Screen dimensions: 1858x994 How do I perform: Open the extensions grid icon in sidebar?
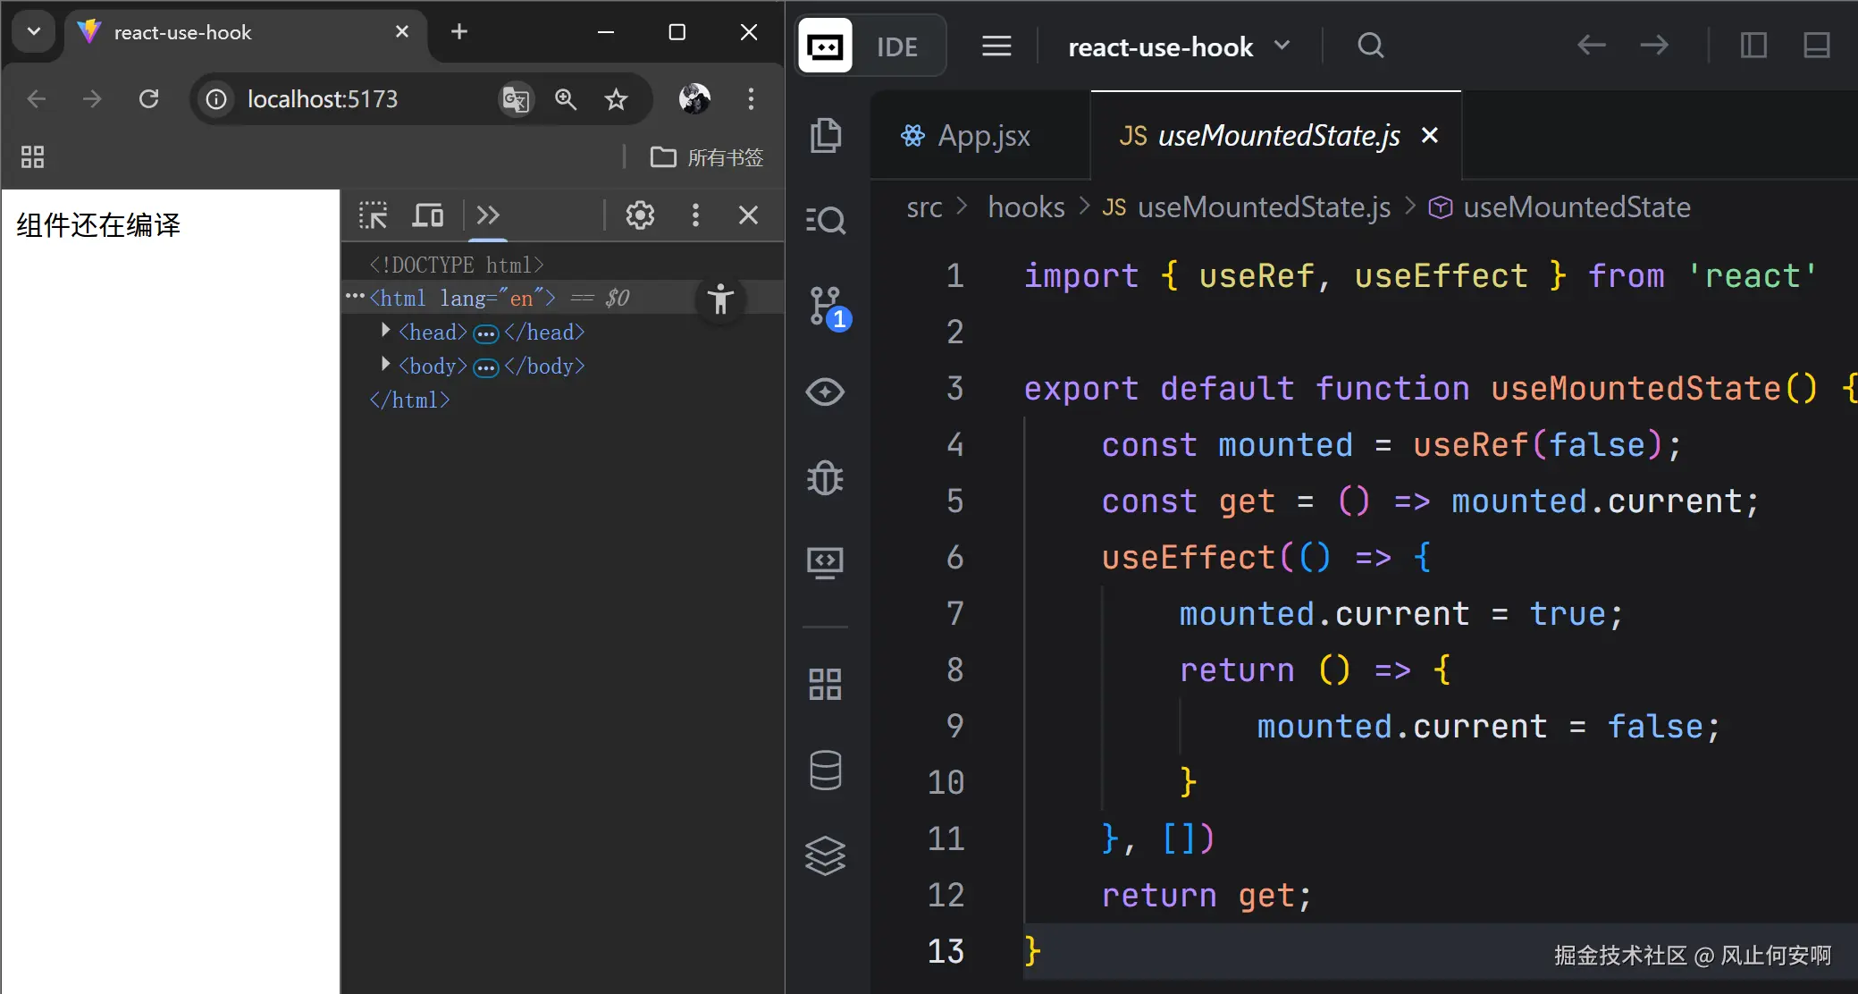(x=825, y=685)
